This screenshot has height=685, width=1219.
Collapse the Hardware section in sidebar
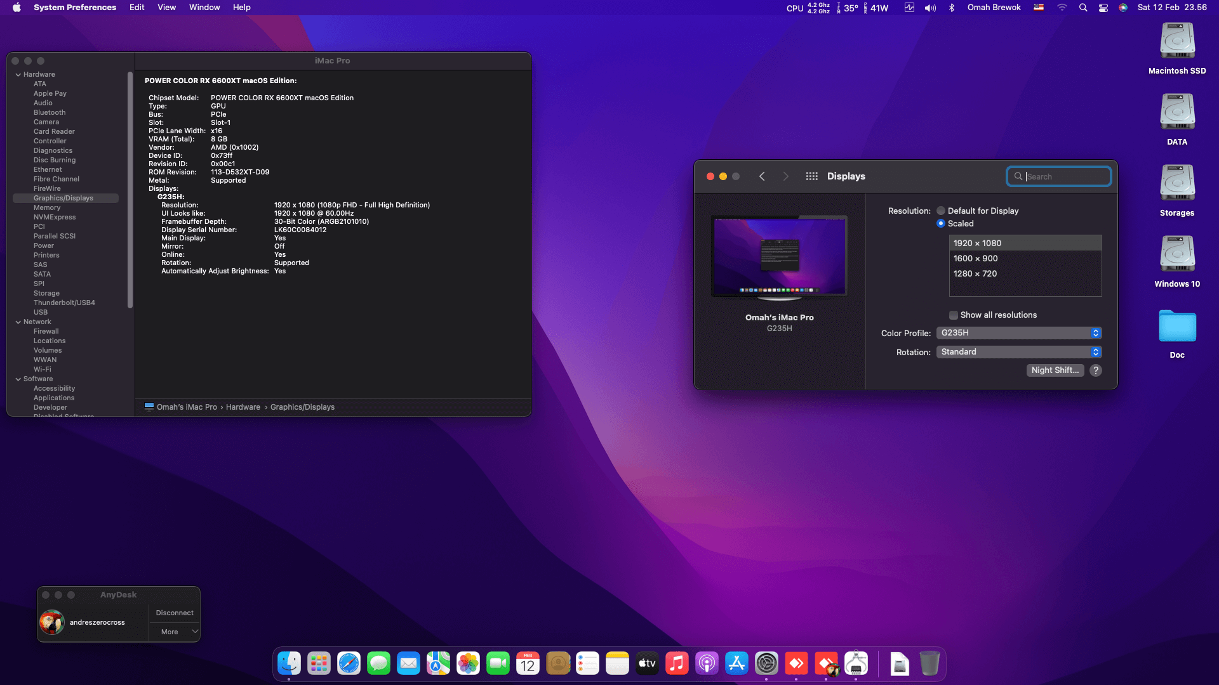[x=18, y=75]
